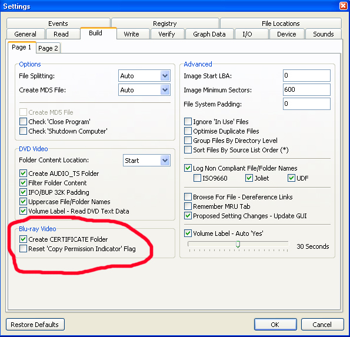
Task: Click the Restore Defaults button
Action: coord(35,324)
